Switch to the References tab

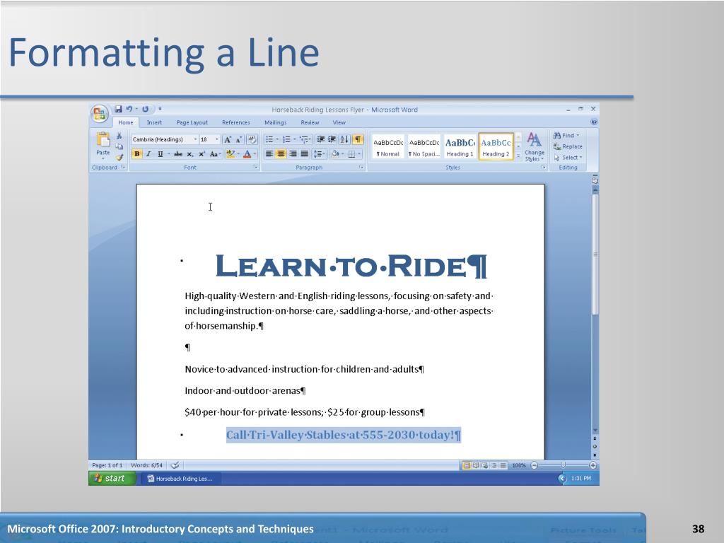click(236, 122)
